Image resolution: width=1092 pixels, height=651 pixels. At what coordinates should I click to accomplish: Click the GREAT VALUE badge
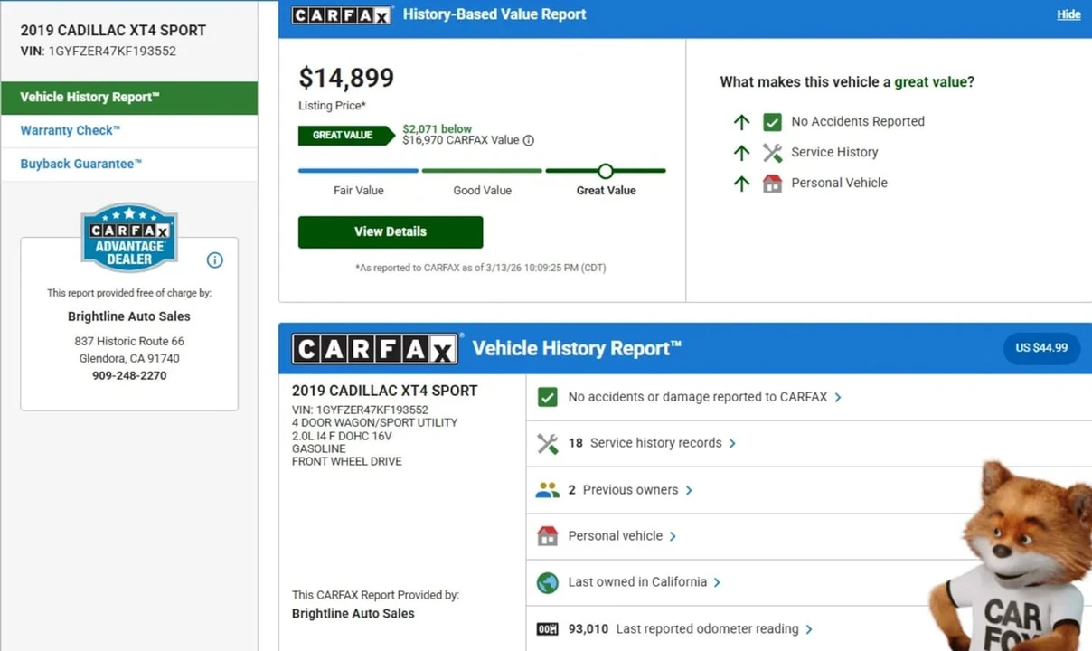[346, 135]
